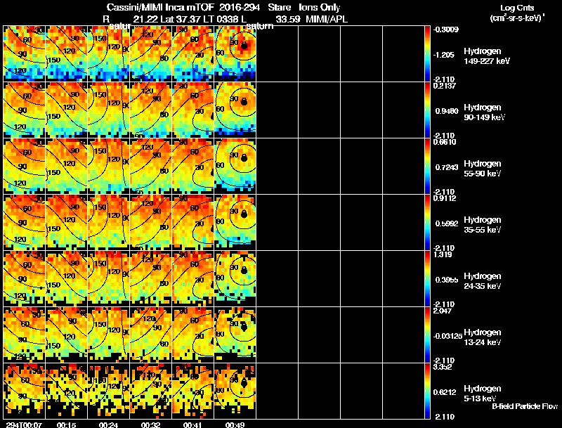The height and width of the screenshot is (428, 562).
Task: Click the color bar beside Hydrogen 90-149 keV
Action: pos(427,110)
